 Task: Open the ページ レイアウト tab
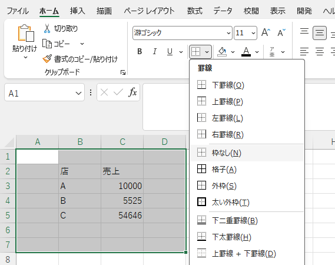coord(149,11)
